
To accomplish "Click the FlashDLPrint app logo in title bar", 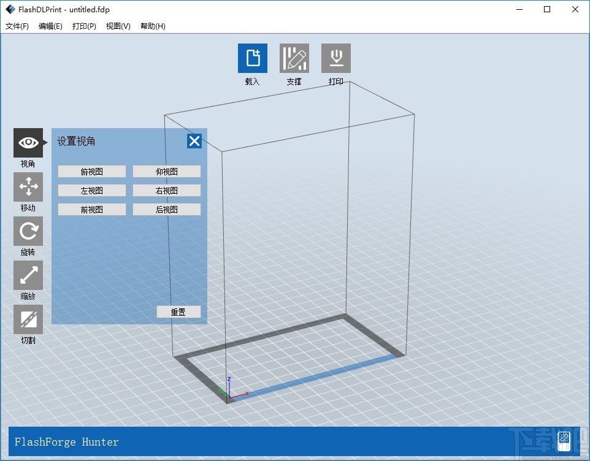I will (x=10, y=9).
